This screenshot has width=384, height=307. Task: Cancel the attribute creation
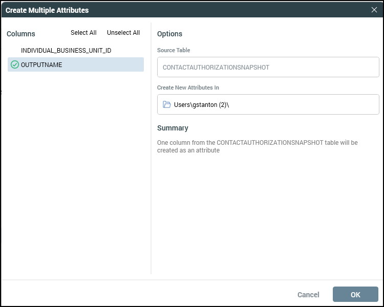tap(308, 295)
